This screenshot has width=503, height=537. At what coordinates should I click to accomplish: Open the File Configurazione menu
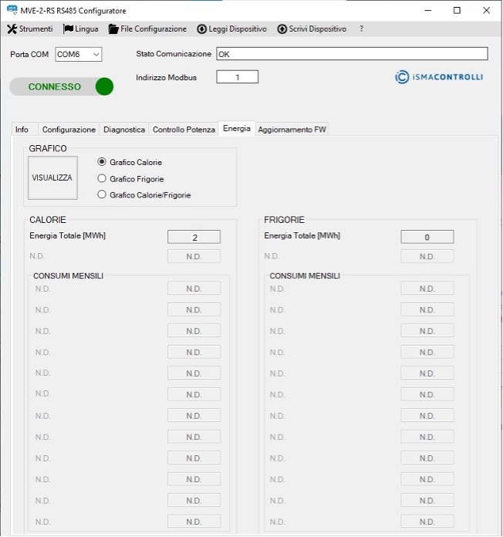(147, 29)
